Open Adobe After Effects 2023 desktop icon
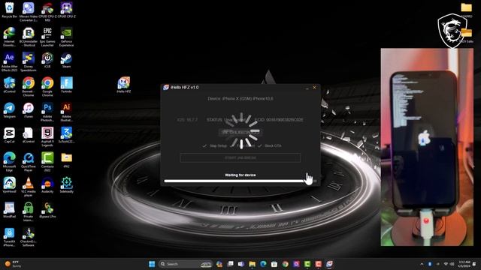Image resolution: width=481 pixels, height=270 pixels. click(x=9, y=61)
